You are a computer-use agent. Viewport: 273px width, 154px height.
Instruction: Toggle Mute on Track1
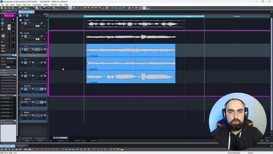coord(26,23)
